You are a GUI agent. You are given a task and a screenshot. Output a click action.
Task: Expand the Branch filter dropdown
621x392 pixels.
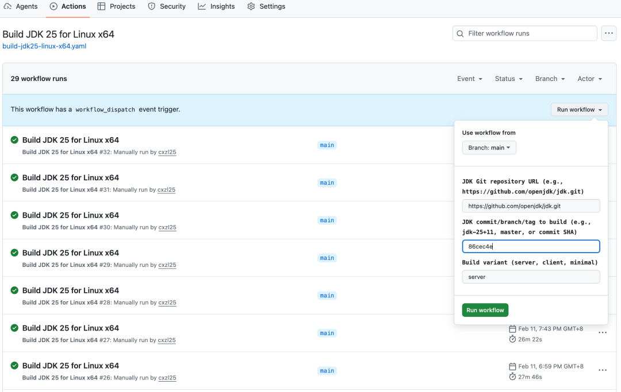pyautogui.click(x=550, y=79)
